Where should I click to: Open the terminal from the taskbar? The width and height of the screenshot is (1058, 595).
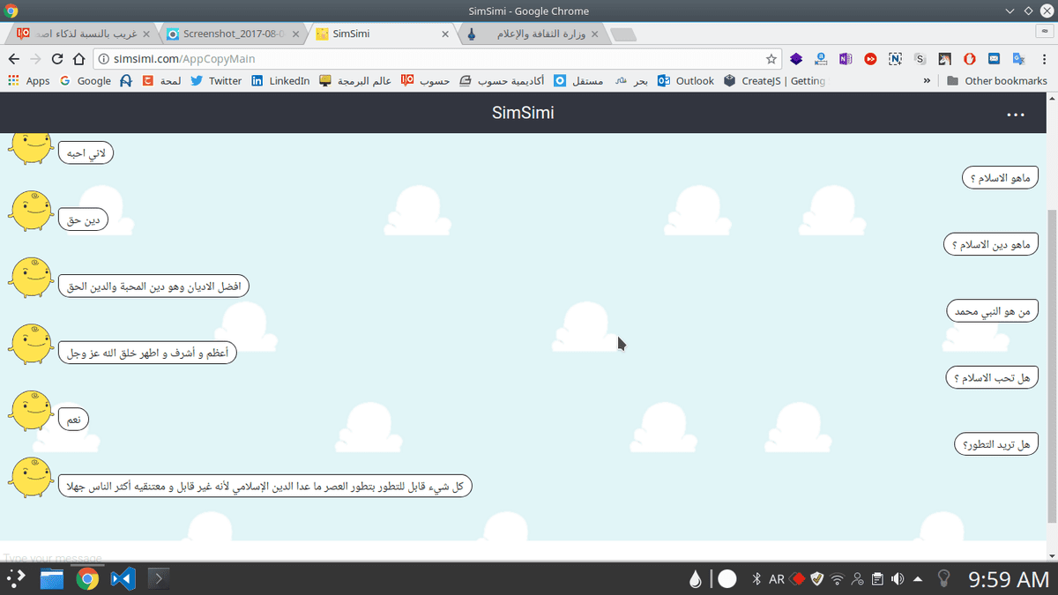[158, 579]
